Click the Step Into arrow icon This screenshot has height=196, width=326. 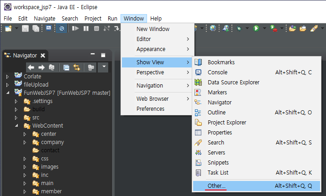point(116,28)
